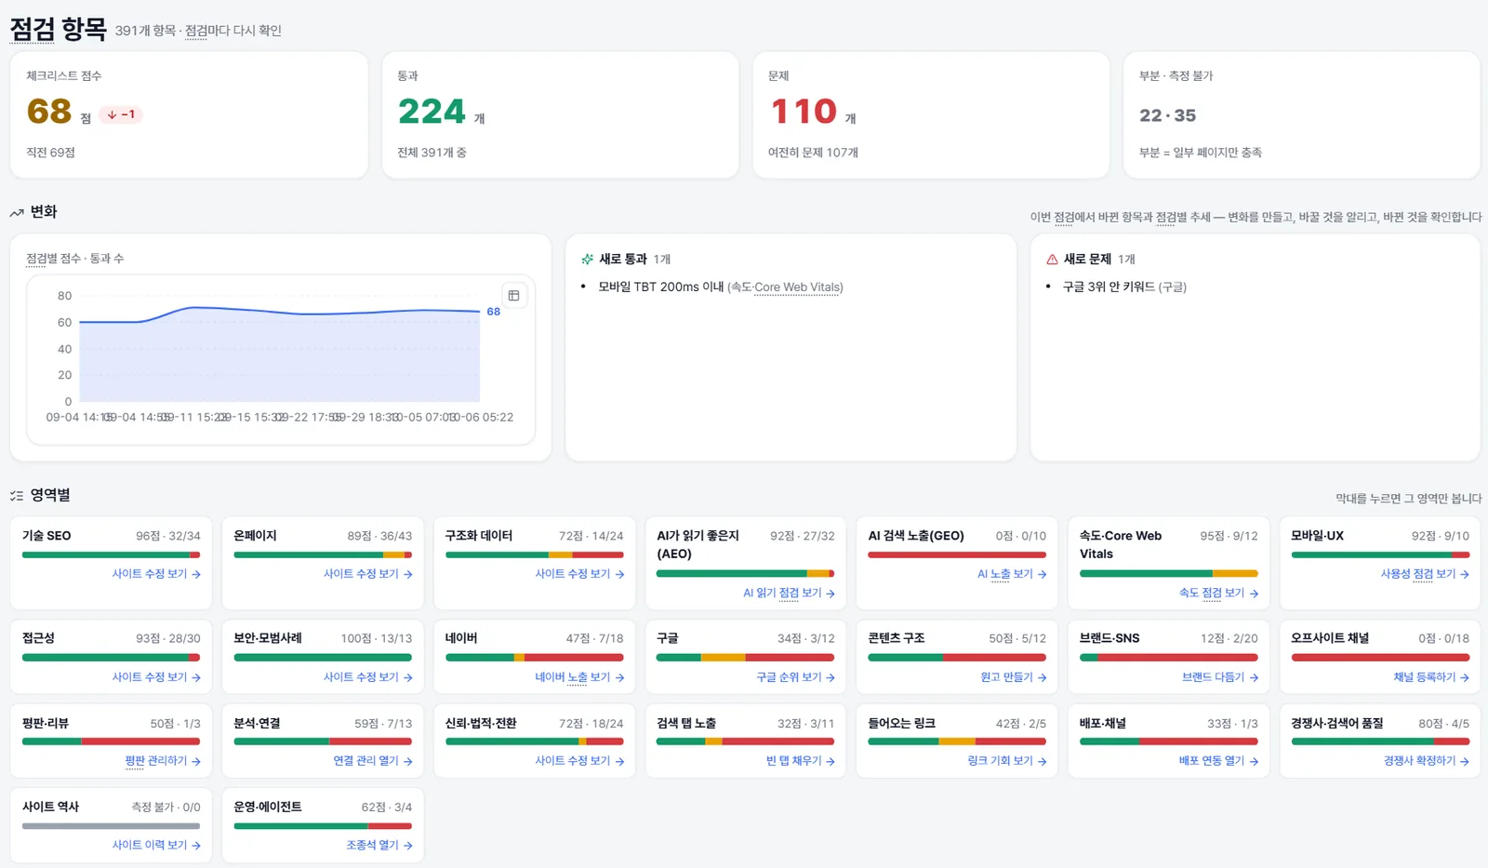Screen dimensions: 1488x868
Task: Open the 평판 관리하기 link
Action: coord(163,761)
